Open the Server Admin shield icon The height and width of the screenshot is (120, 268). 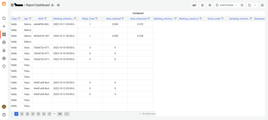coord(4,66)
